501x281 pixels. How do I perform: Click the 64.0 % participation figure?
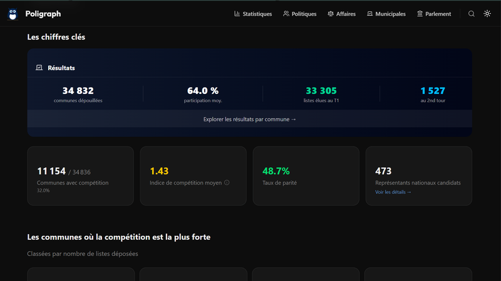(x=203, y=91)
